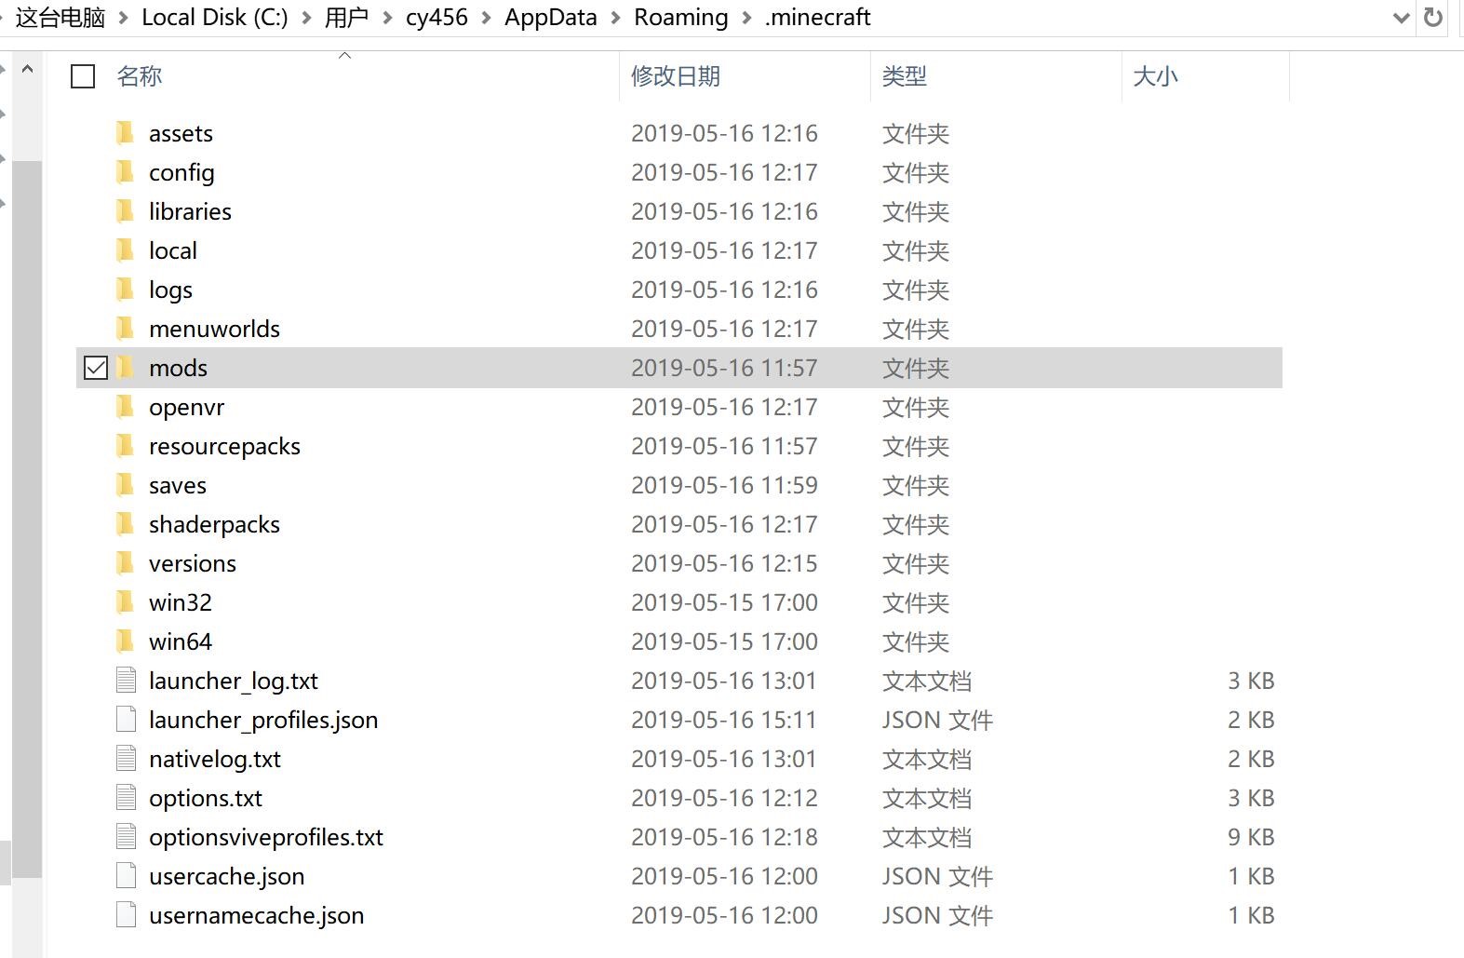
Task: Sort by 修改日期 column header
Action: pos(675,76)
